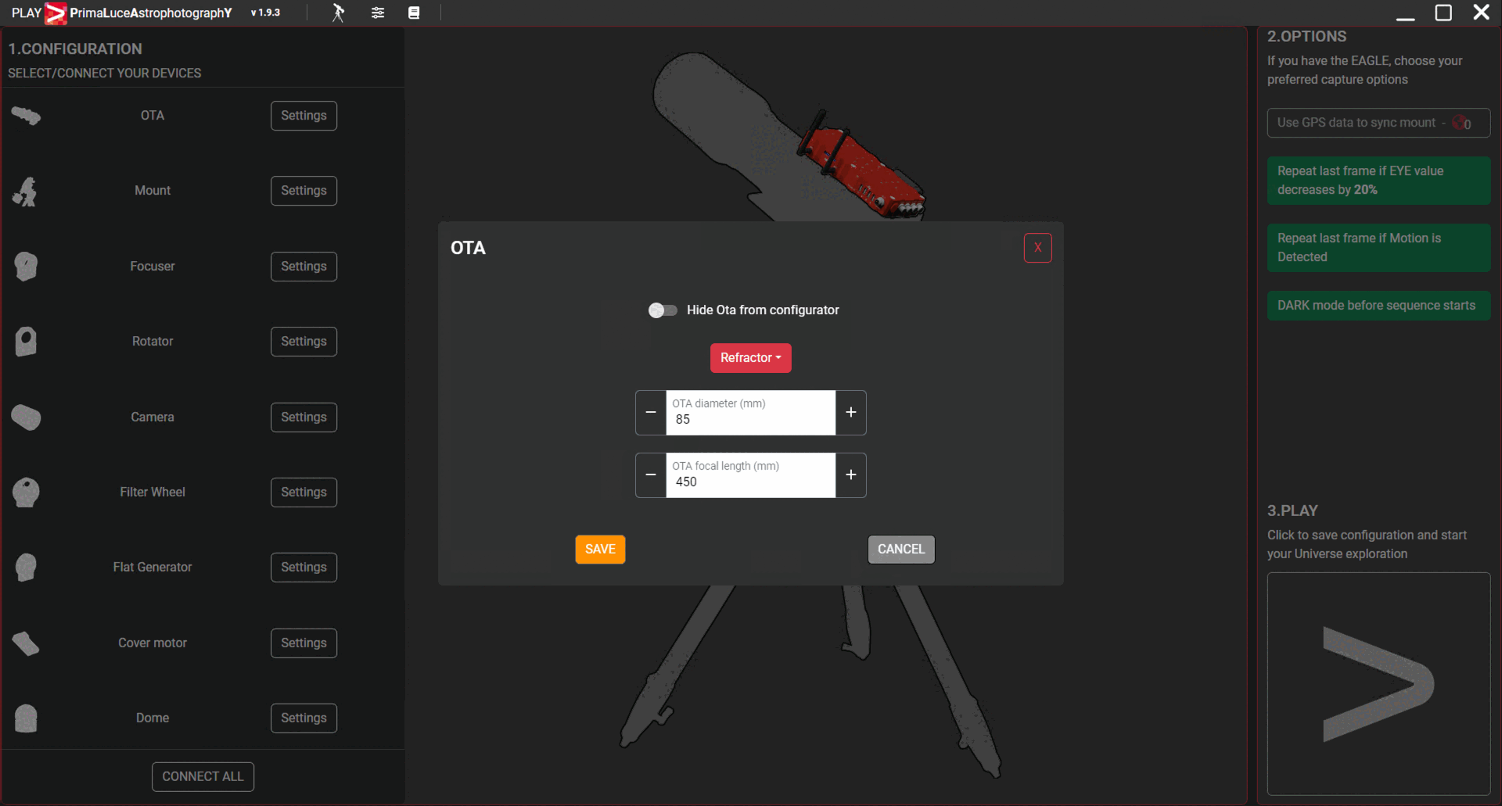Click the 1.CONFIGURATION heading
Image resolution: width=1502 pixels, height=806 pixels.
75,49
